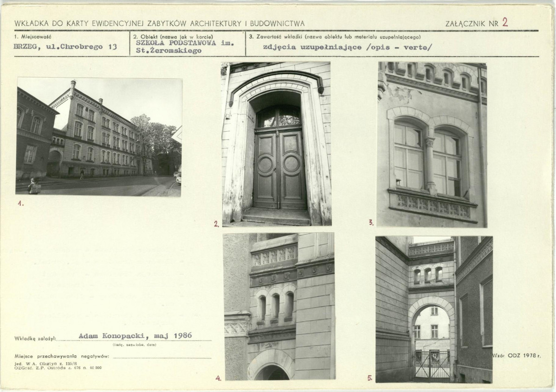Screen dimensions: 556x392
Task: Select the photo of the archway with iron gate
Action: pos(434,309)
